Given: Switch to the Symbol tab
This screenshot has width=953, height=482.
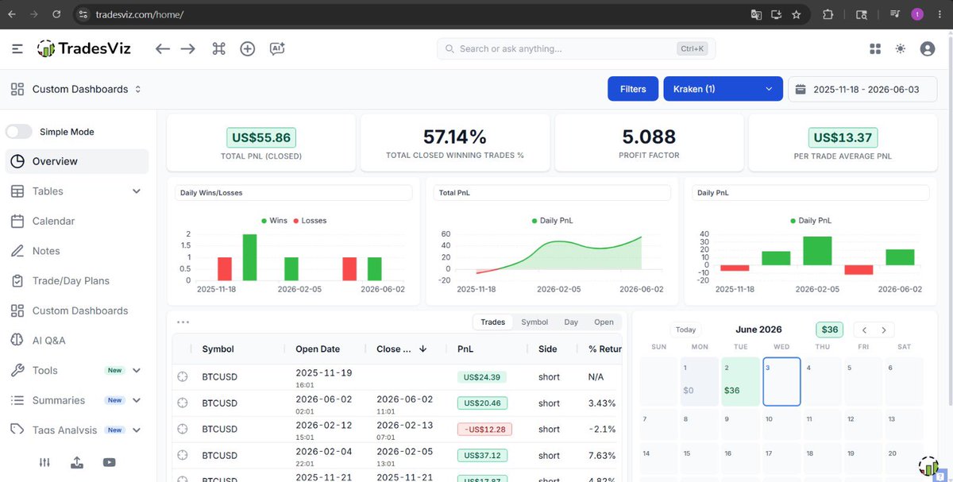Looking at the screenshot, I should point(534,322).
